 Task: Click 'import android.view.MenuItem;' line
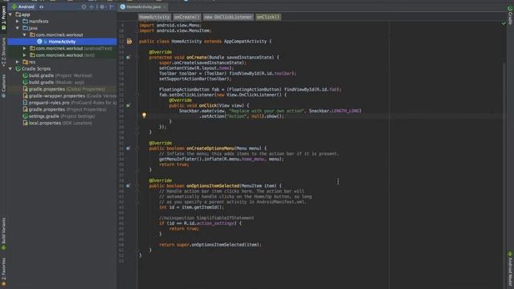click(x=175, y=31)
